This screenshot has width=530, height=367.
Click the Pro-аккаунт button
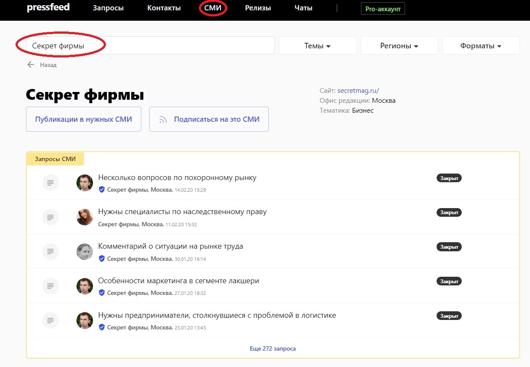point(383,9)
